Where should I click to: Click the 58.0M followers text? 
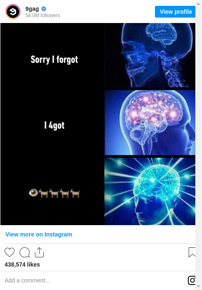[43, 15]
